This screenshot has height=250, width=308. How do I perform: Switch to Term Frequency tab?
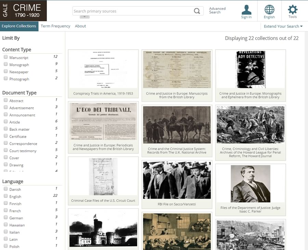pyautogui.click(x=55, y=26)
